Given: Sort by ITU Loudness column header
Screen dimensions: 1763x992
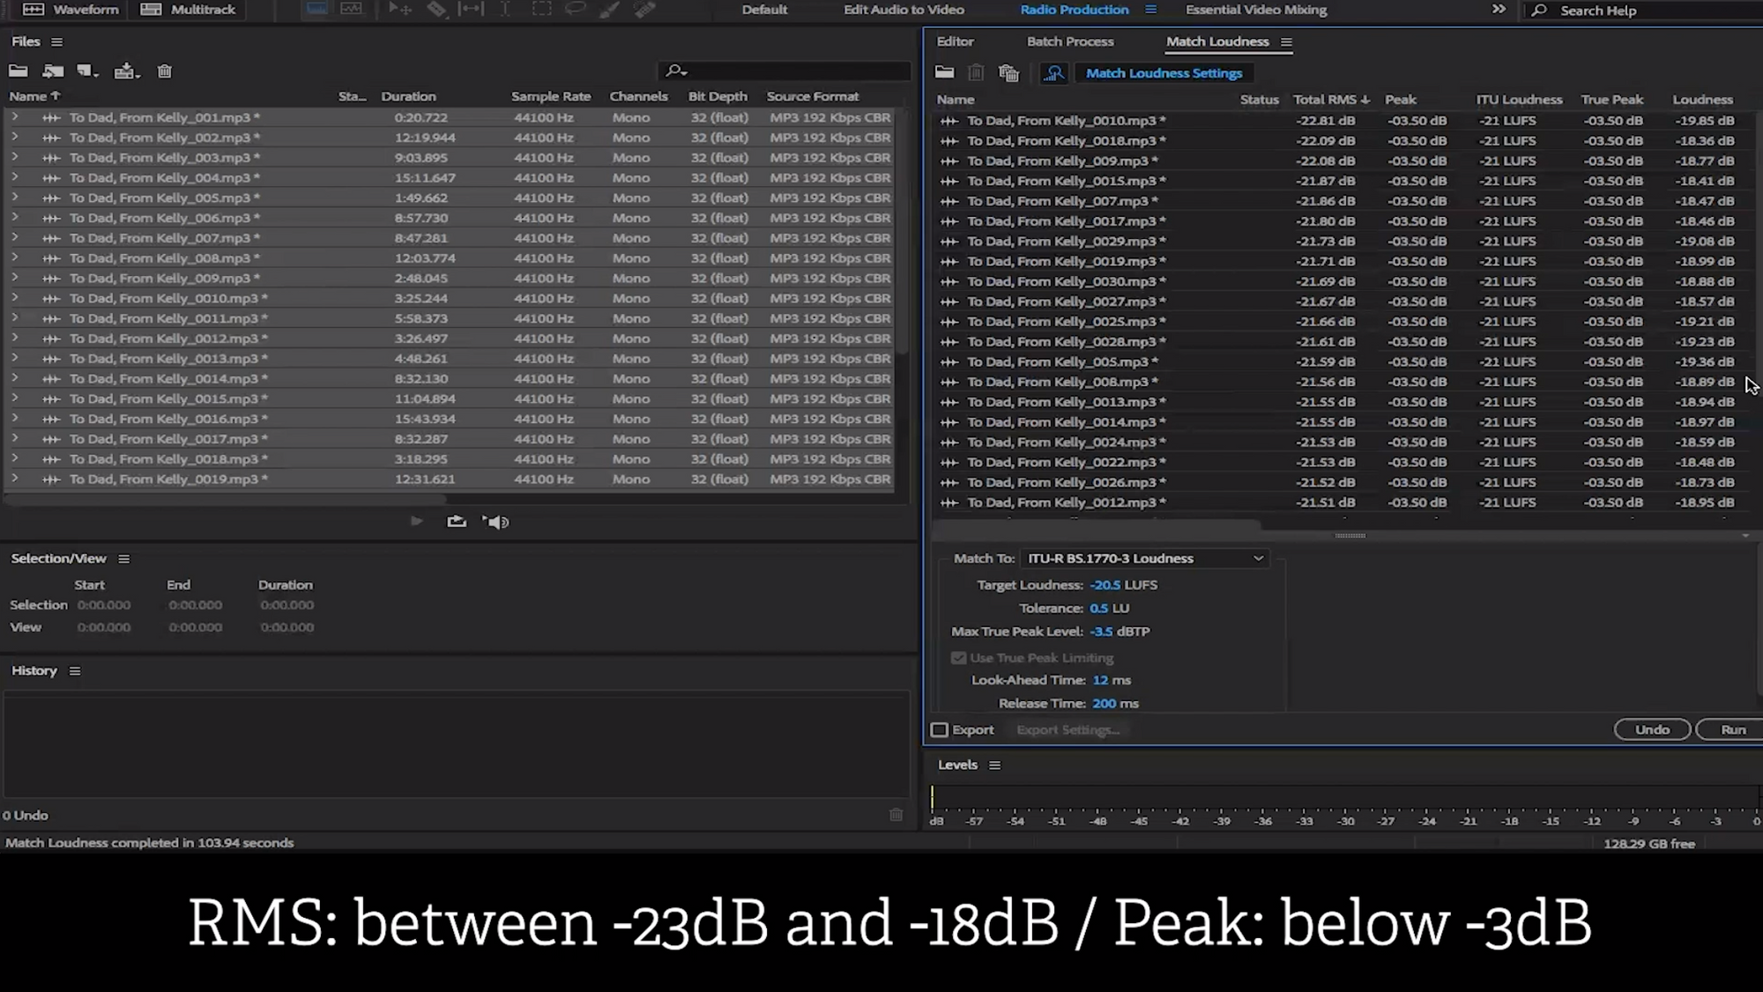Looking at the screenshot, I should [x=1519, y=100].
